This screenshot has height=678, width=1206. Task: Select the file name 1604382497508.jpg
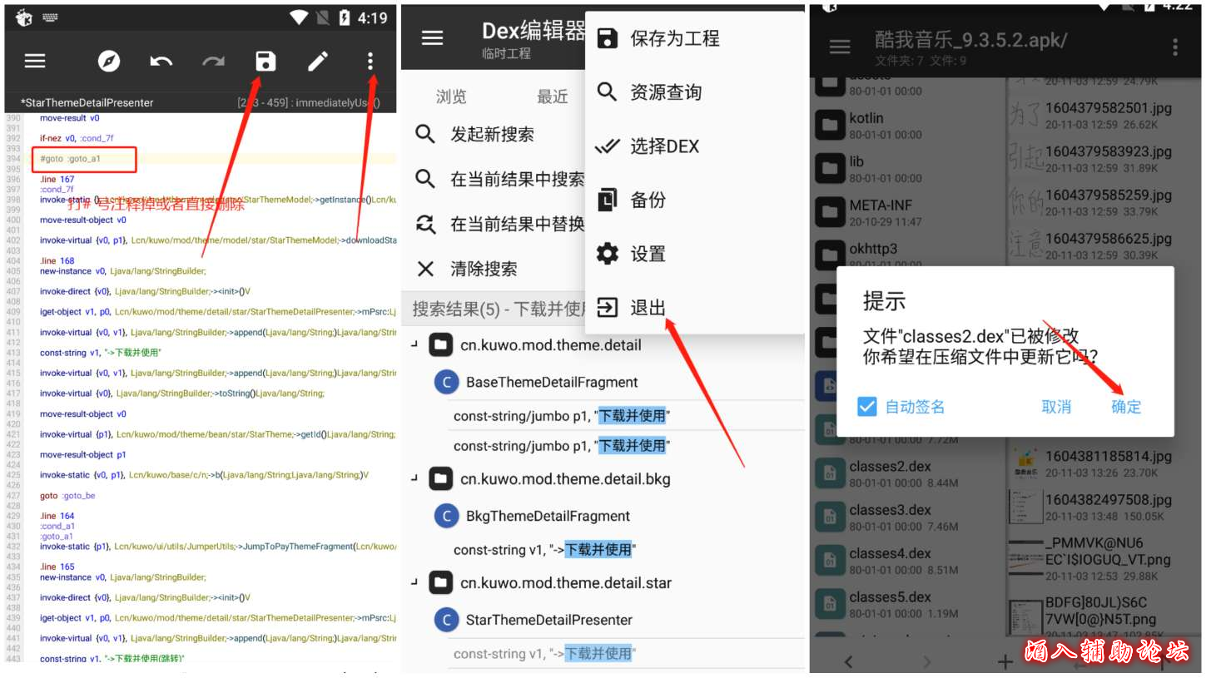coord(1109,500)
